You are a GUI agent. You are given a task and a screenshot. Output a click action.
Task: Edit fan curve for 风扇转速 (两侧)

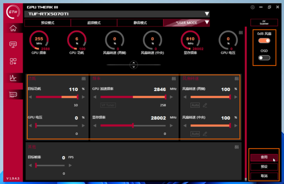pyautogui.click(x=205, y=105)
